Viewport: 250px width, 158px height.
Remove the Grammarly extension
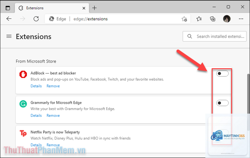pos(53,115)
